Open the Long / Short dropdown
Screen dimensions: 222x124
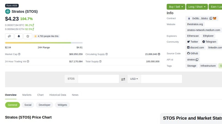pos(197,7)
